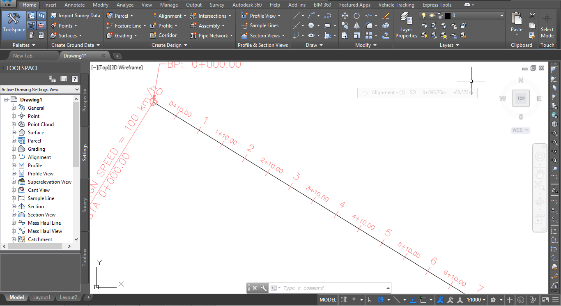The height and width of the screenshot is (306, 561).
Task: Open the Feature Line dropdown
Action: (126, 25)
